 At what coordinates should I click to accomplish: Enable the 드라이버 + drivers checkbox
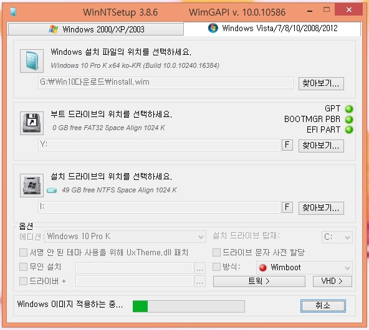[23, 281]
